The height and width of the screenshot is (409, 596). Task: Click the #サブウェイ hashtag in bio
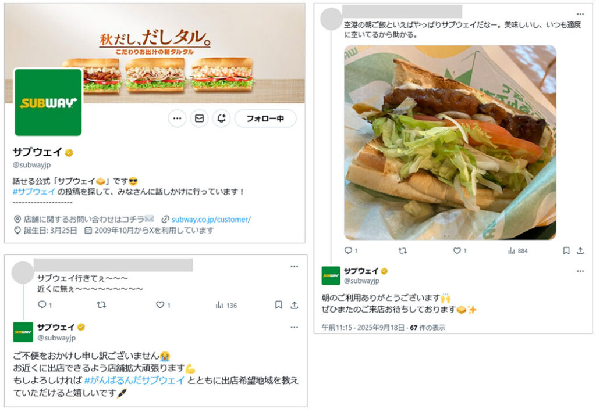pos(34,192)
